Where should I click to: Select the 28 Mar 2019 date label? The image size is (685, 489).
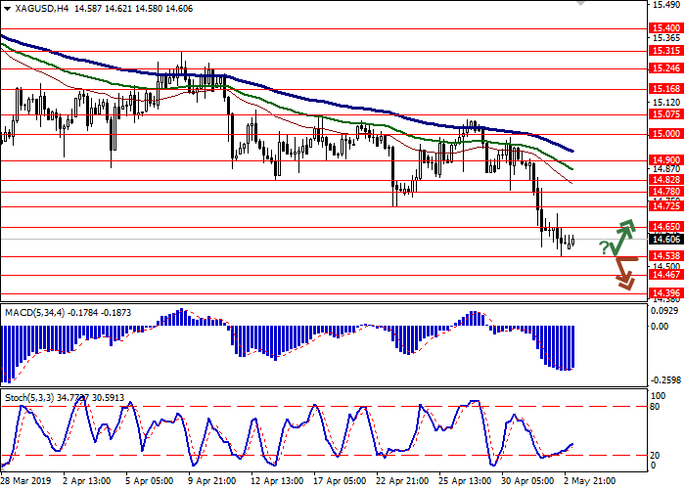pos(26,481)
